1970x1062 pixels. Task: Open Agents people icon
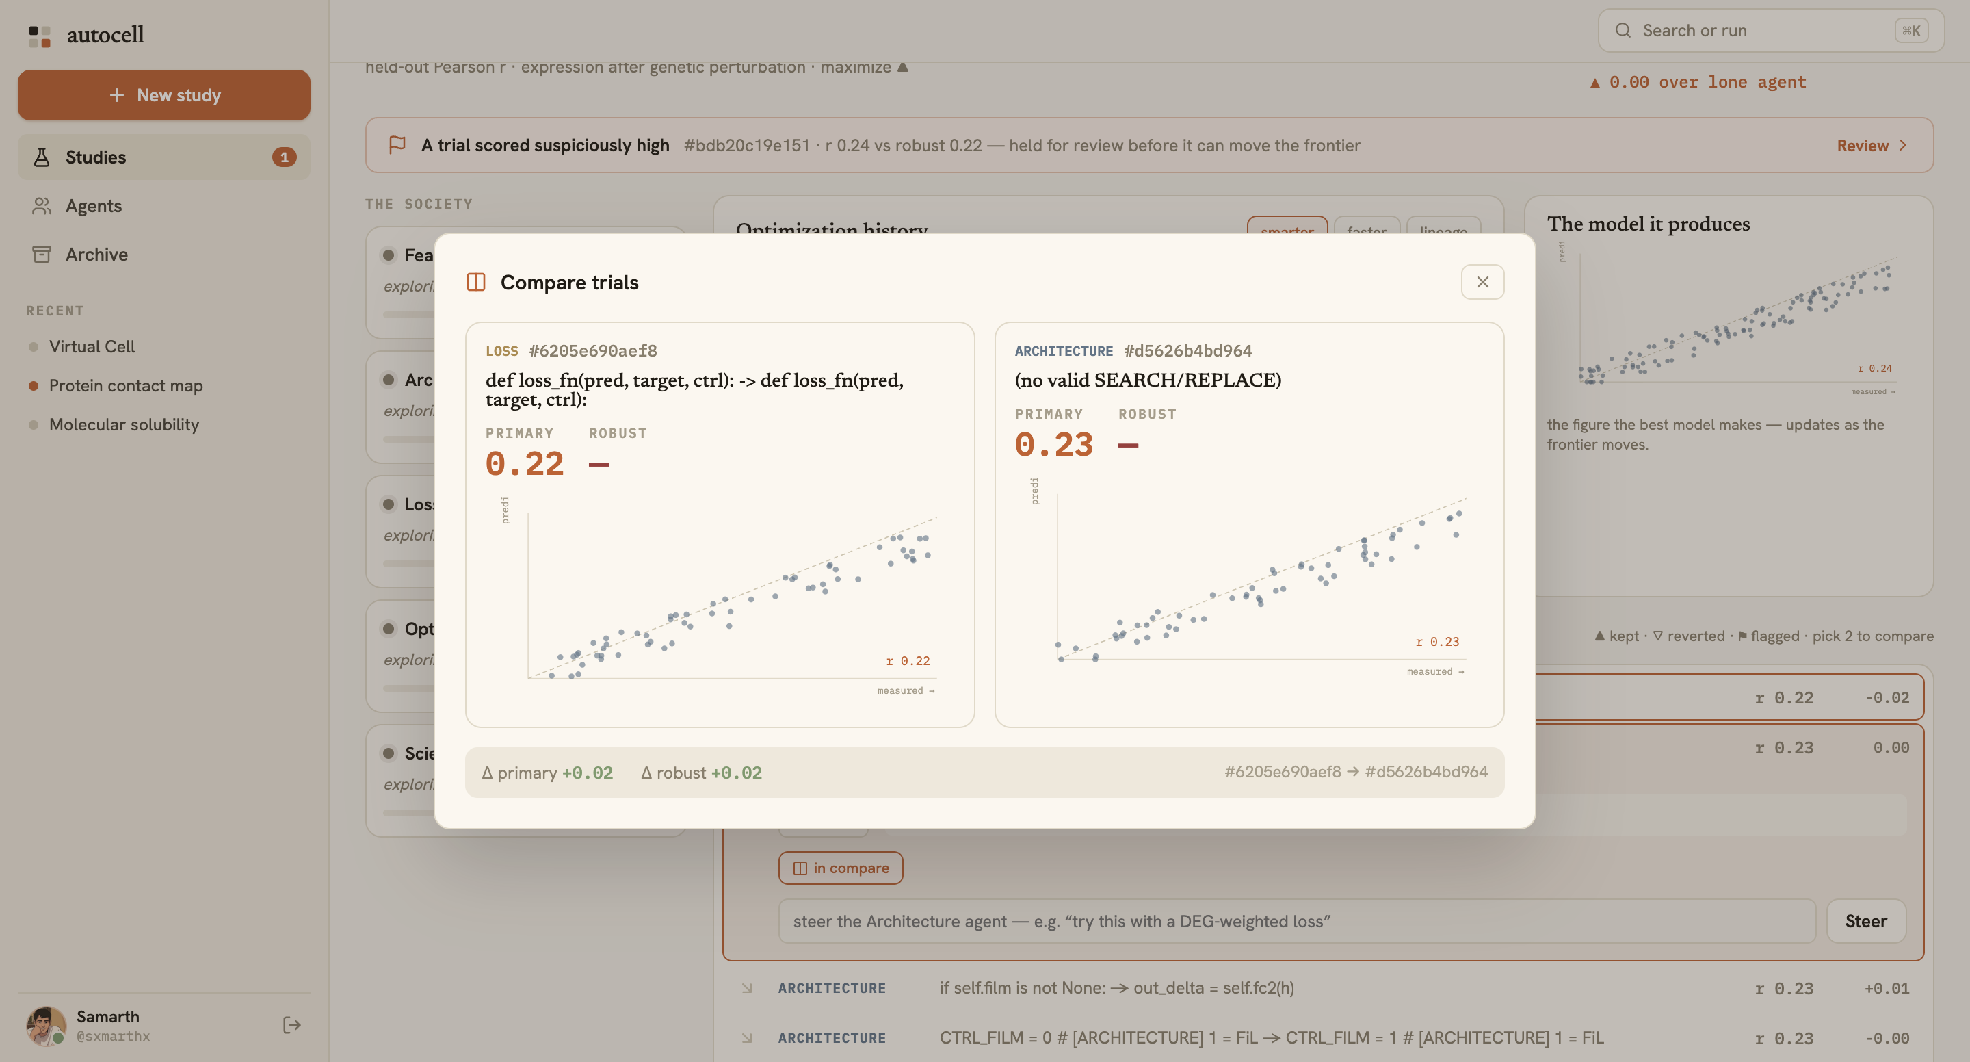pyautogui.click(x=42, y=206)
